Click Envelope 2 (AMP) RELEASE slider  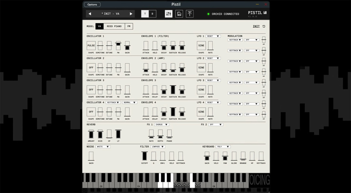coord(182,68)
